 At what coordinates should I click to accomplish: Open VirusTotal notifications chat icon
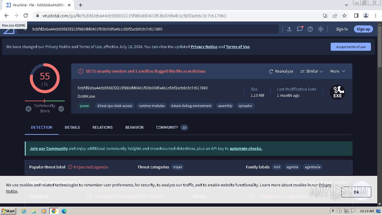[300, 29]
